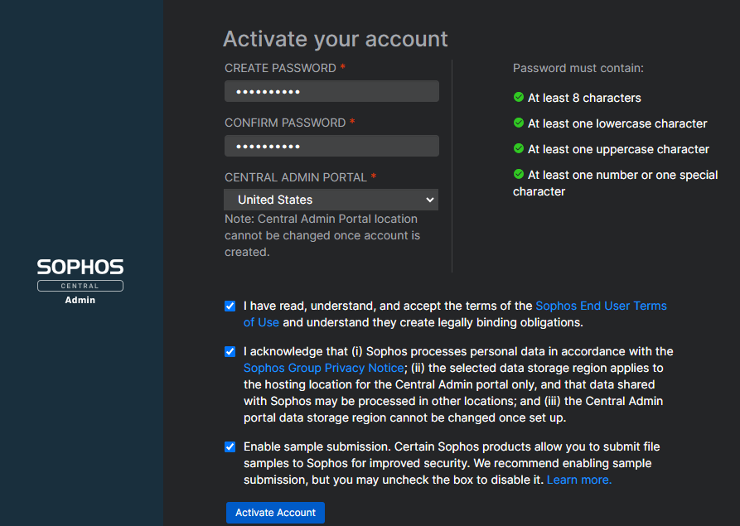This screenshot has width=740, height=526.
Task: Click the SOPHOS logo in the sidebar
Action: pyautogui.click(x=80, y=267)
